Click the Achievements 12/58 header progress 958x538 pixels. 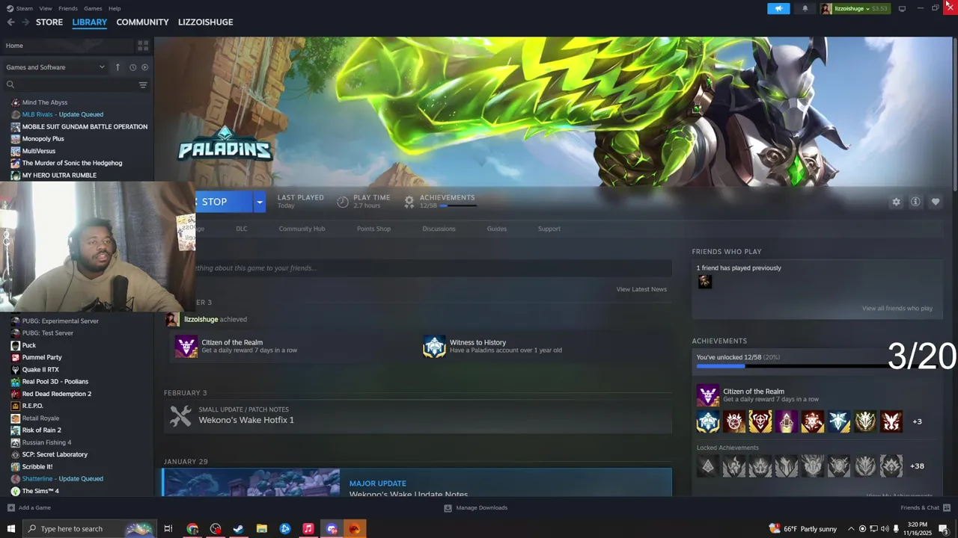click(439, 201)
